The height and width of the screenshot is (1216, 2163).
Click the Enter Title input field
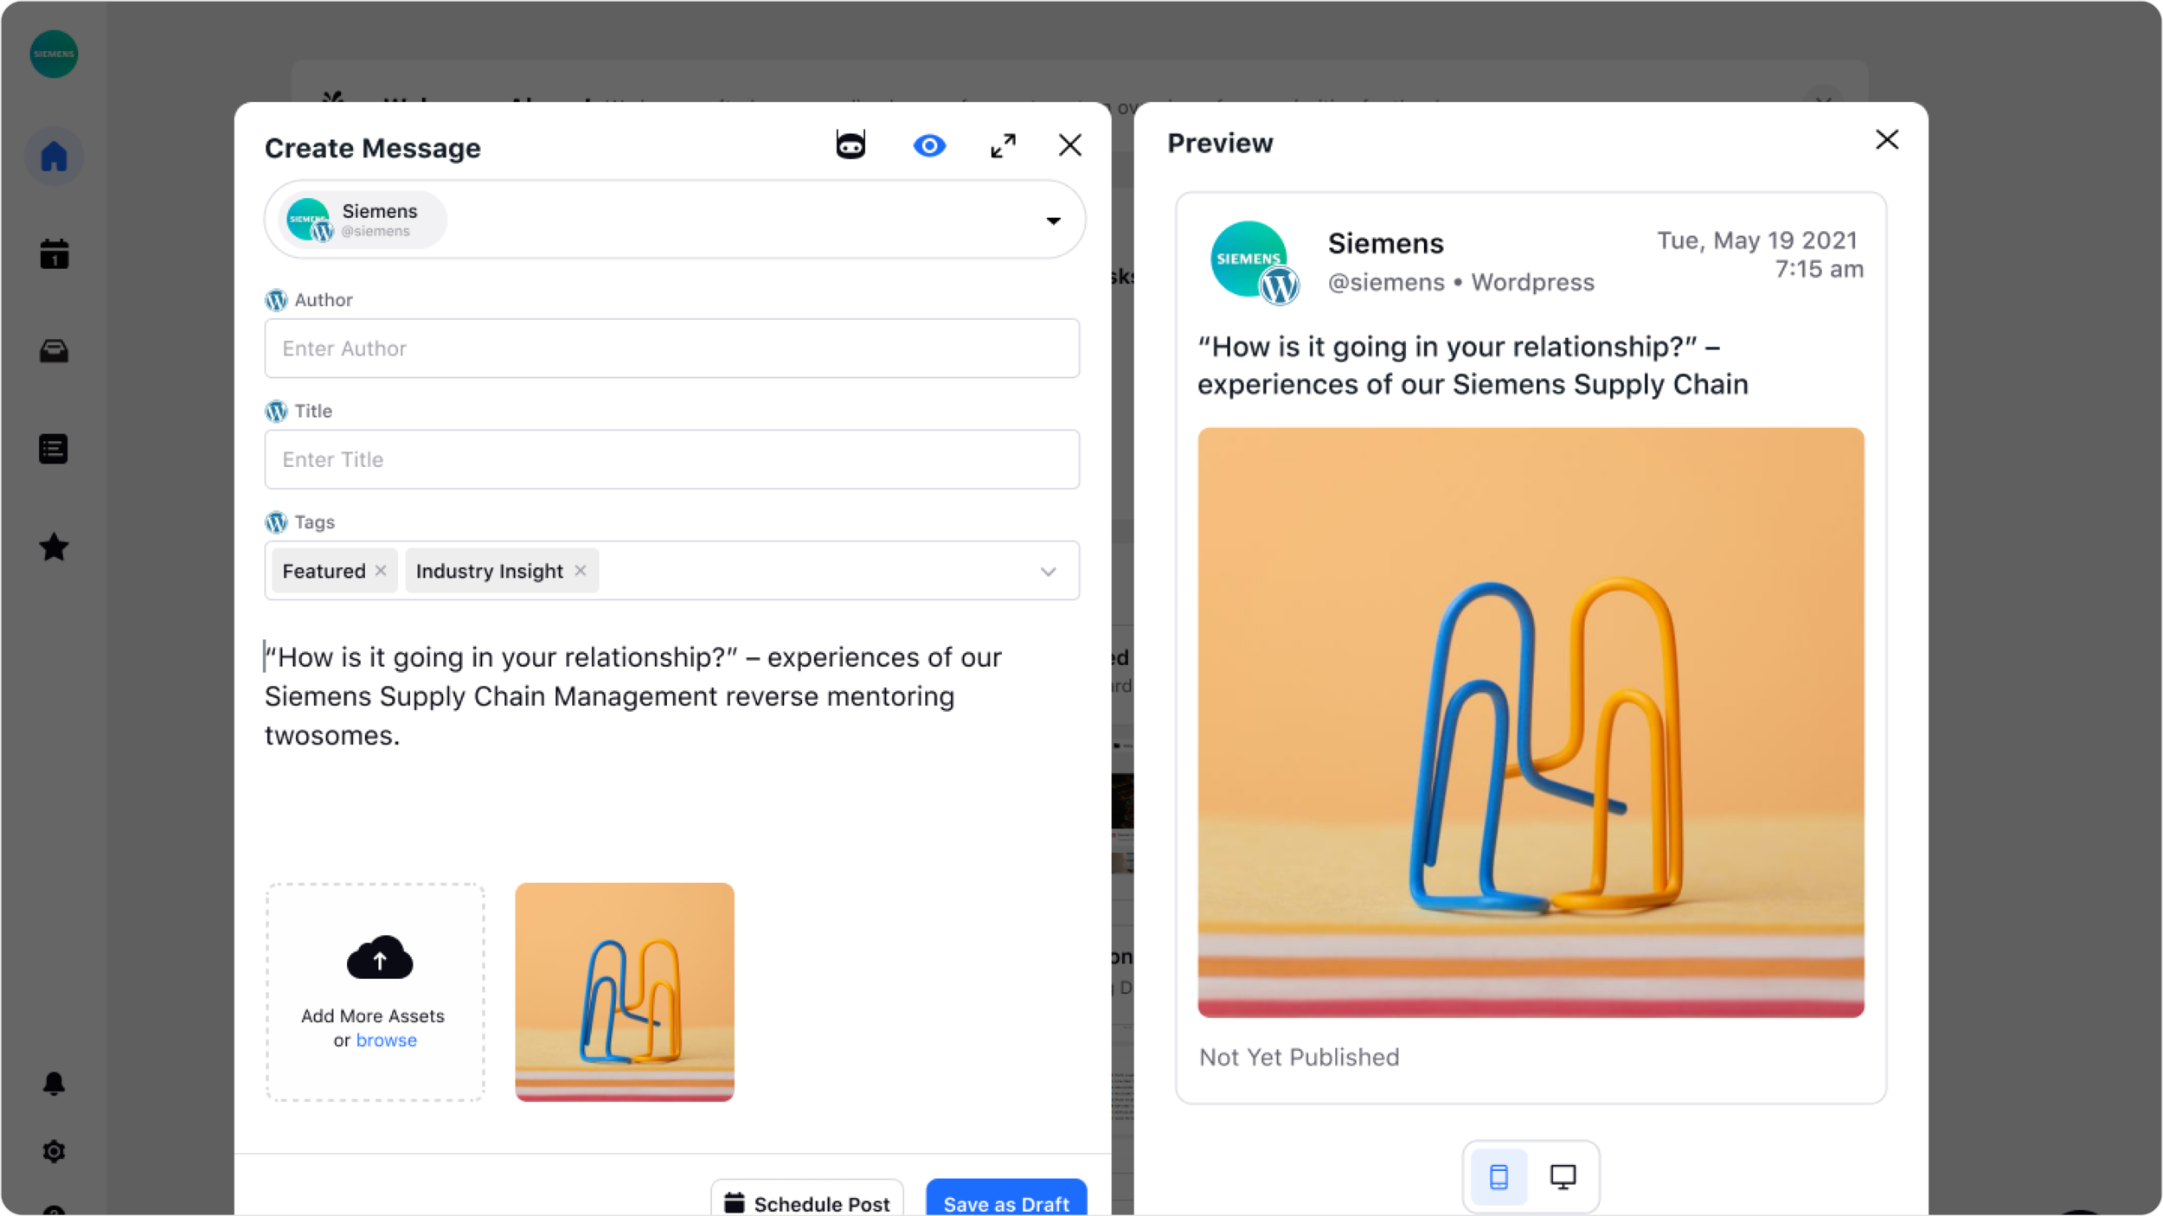point(672,459)
